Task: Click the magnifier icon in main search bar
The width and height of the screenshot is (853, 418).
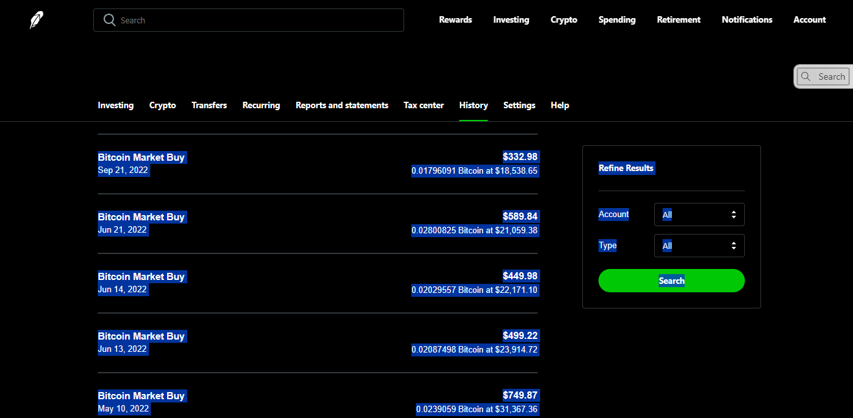Action: coord(109,20)
